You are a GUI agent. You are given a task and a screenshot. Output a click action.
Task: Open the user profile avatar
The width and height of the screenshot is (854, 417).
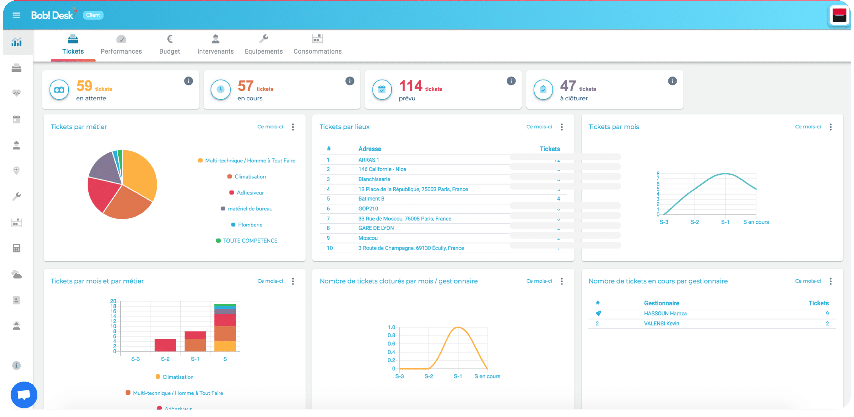[x=839, y=16]
